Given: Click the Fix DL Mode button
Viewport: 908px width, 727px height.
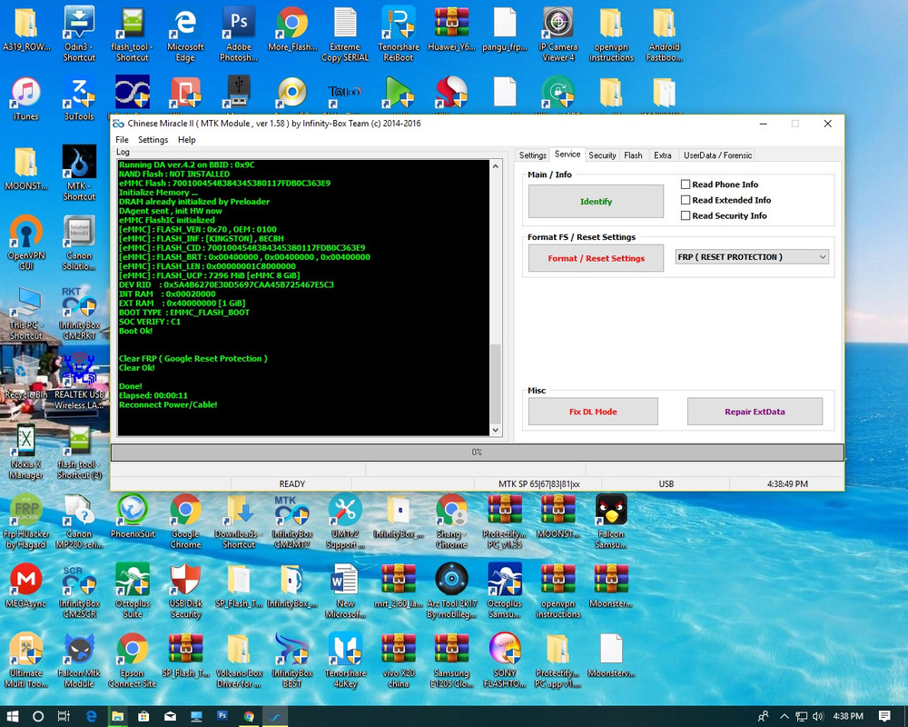Looking at the screenshot, I should pyautogui.click(x=593, y=412).
